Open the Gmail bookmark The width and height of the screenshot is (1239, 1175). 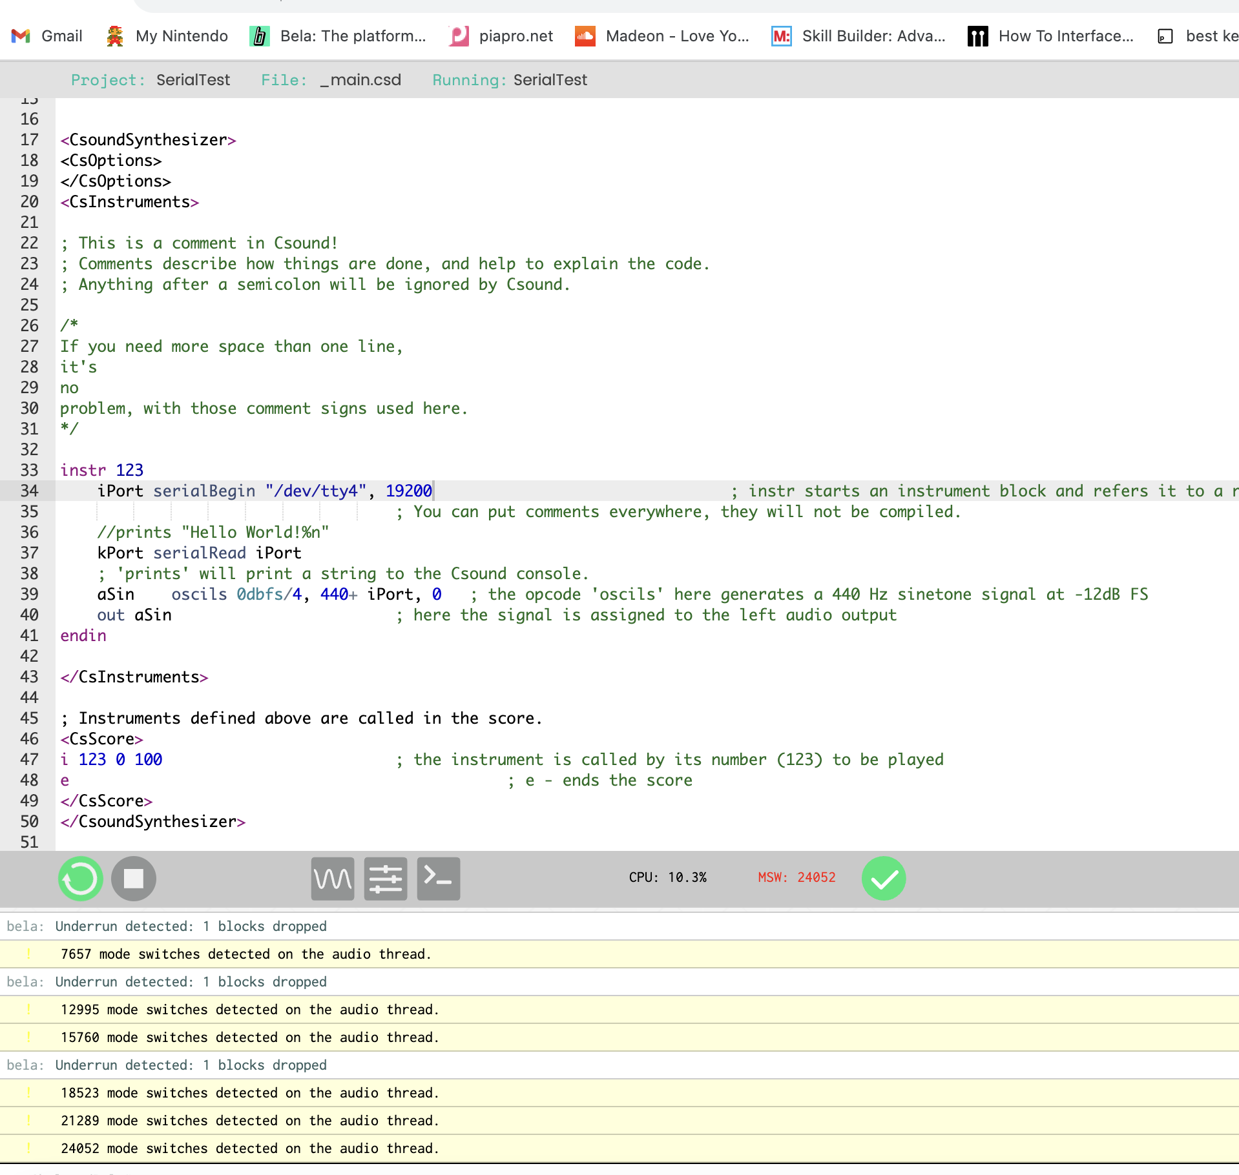(x=48, y=36)
